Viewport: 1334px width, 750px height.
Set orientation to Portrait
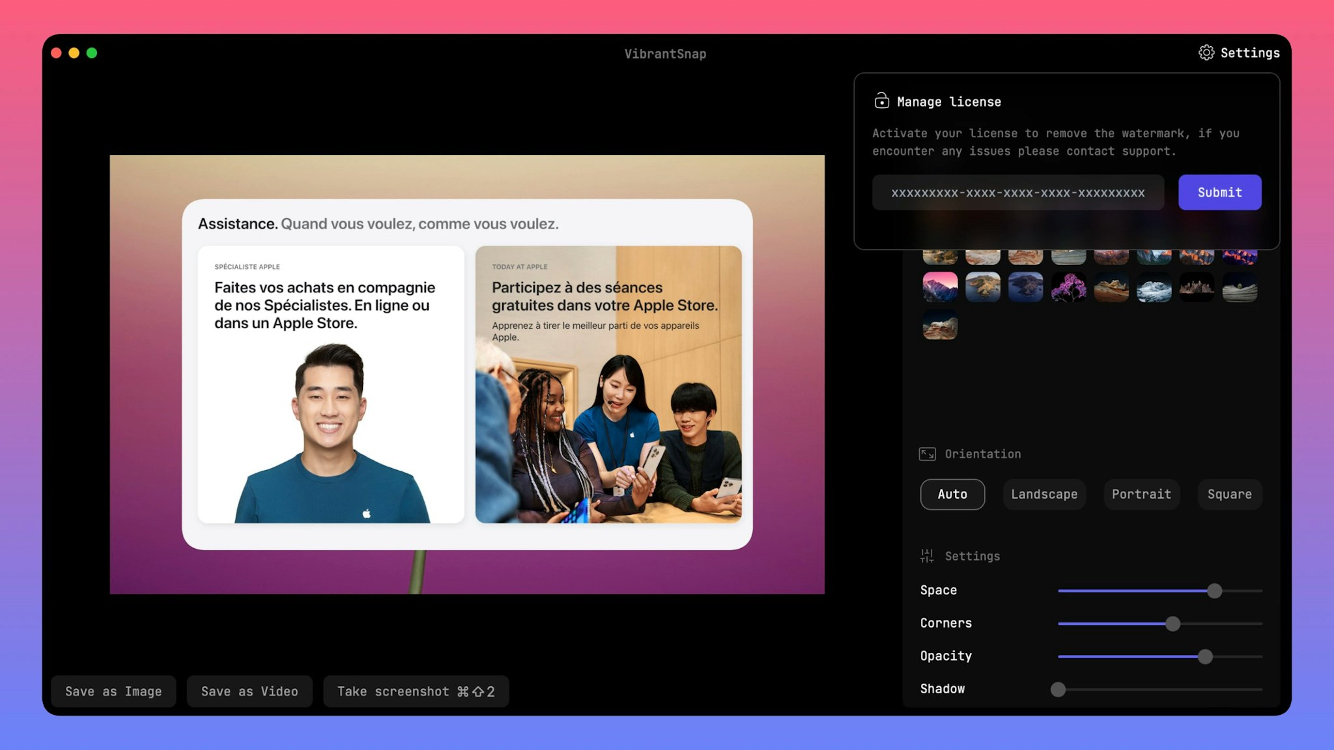click(1141, 494)
